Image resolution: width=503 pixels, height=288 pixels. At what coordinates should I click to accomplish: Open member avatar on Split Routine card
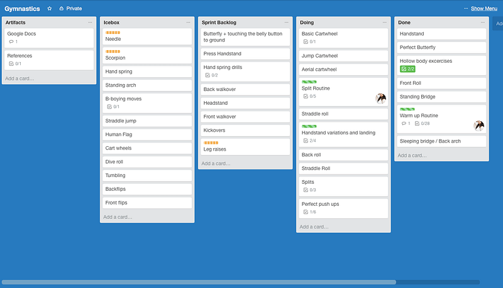[380, 98]
